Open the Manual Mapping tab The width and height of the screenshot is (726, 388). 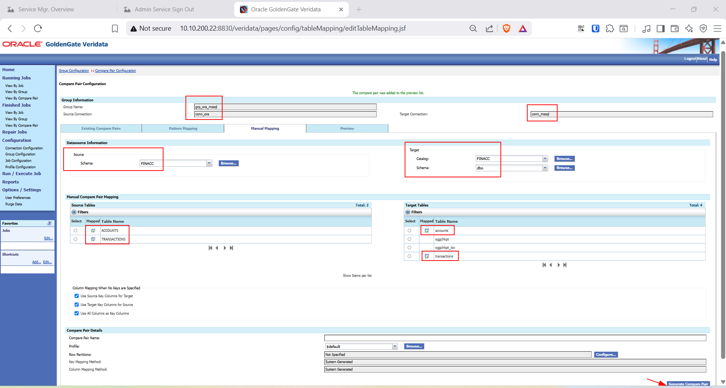point(265,129)
